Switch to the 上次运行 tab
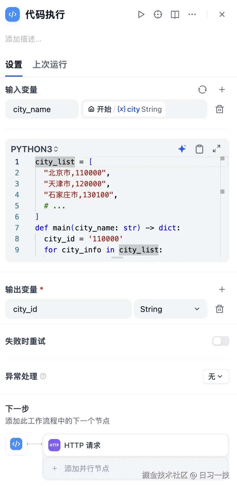 click(50, 64)
